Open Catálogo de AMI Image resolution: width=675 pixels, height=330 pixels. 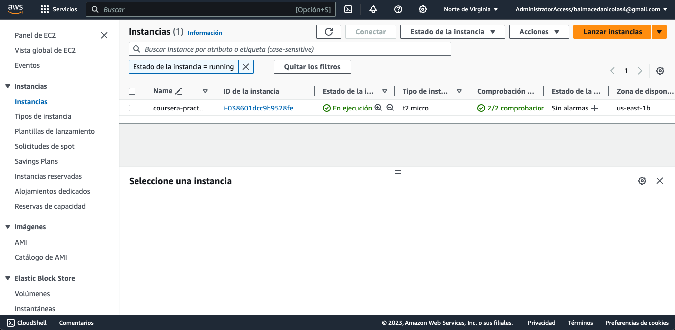[41, 257]
